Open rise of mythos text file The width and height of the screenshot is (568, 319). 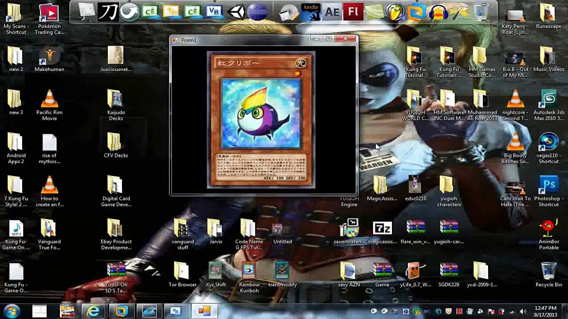[49, 148]
